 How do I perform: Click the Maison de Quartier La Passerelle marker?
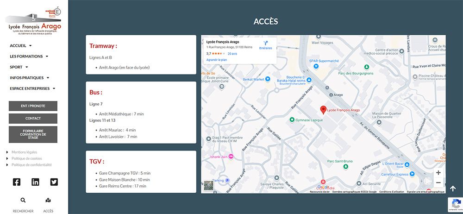(380, 122)
